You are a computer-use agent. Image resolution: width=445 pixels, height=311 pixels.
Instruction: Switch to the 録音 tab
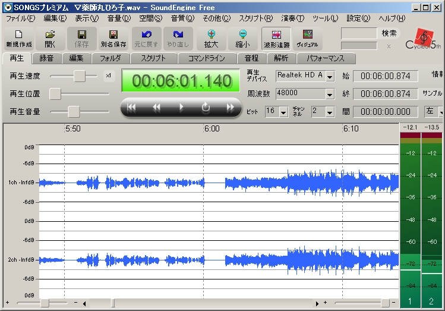46,58
